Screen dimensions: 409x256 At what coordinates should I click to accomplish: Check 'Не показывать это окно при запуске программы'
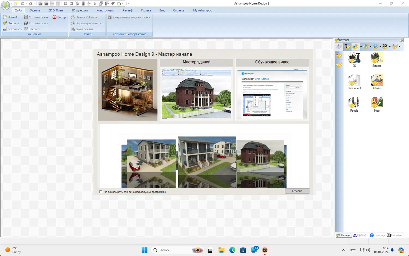[101, 192]
